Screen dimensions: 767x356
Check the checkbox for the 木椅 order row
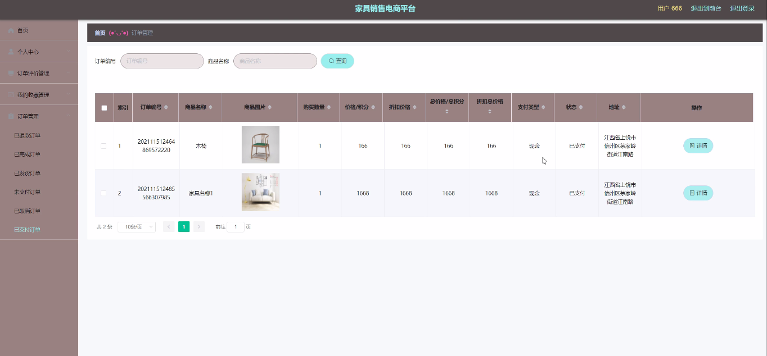point(103,146)
